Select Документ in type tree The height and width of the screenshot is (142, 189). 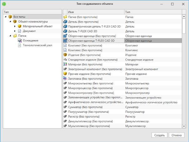(29, 31)
